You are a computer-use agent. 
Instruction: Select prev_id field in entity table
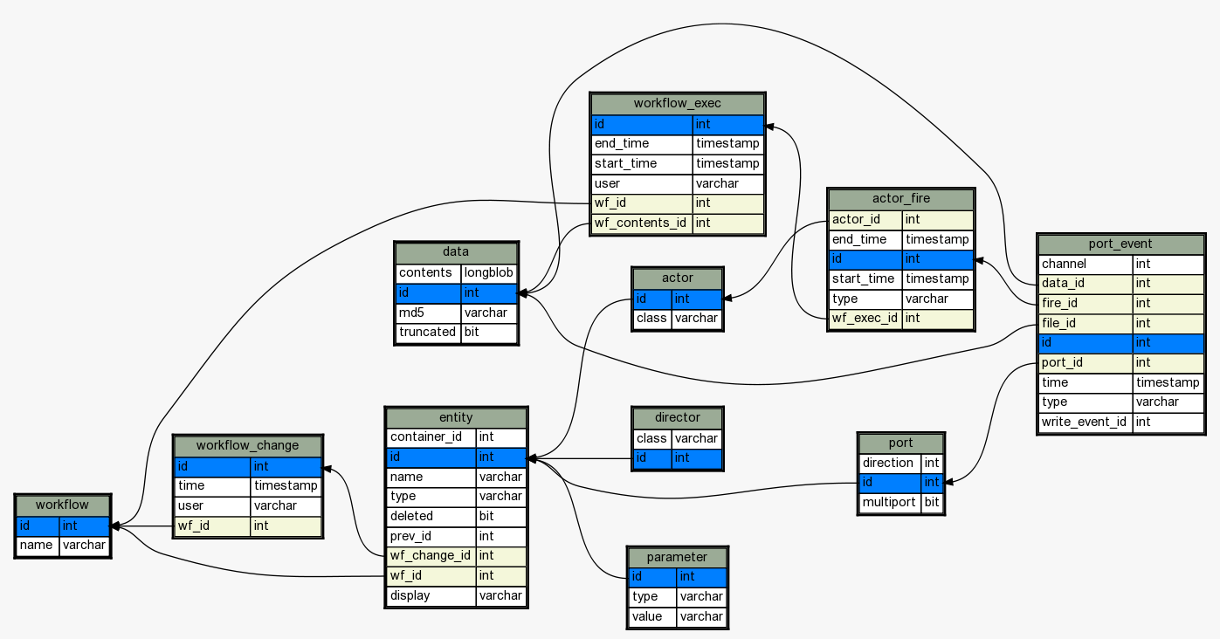tap(456, 537)
